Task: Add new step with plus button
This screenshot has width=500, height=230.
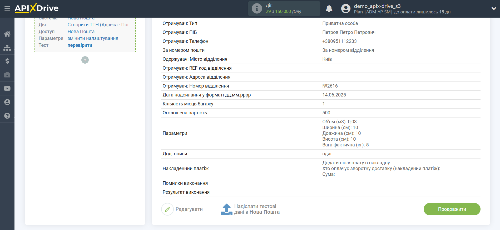Action: 85,60
